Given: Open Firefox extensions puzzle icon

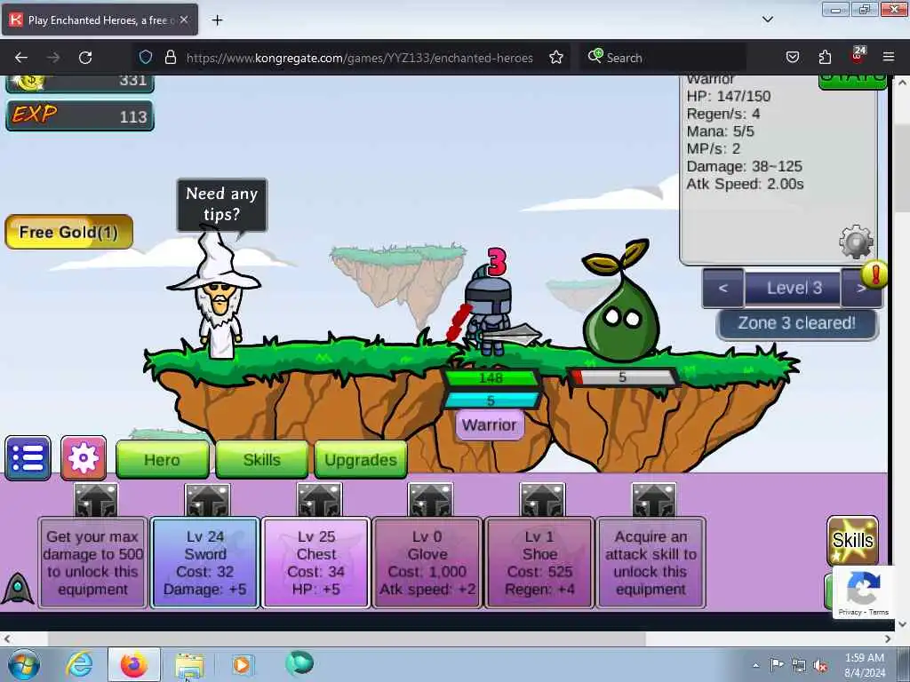Looking at the screenshot, I should (825, 58).
